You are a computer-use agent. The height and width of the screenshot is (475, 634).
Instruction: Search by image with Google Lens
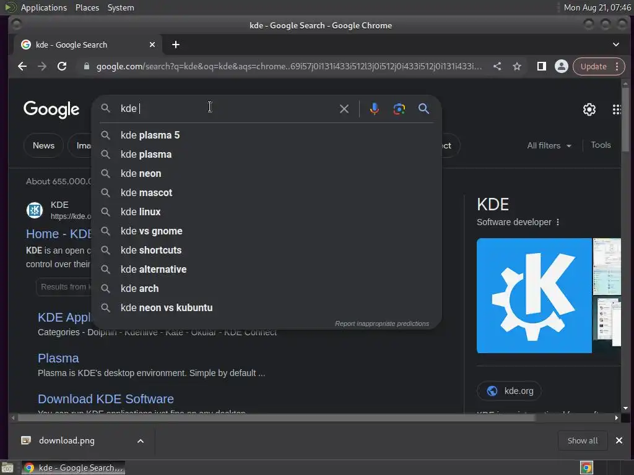399,109
